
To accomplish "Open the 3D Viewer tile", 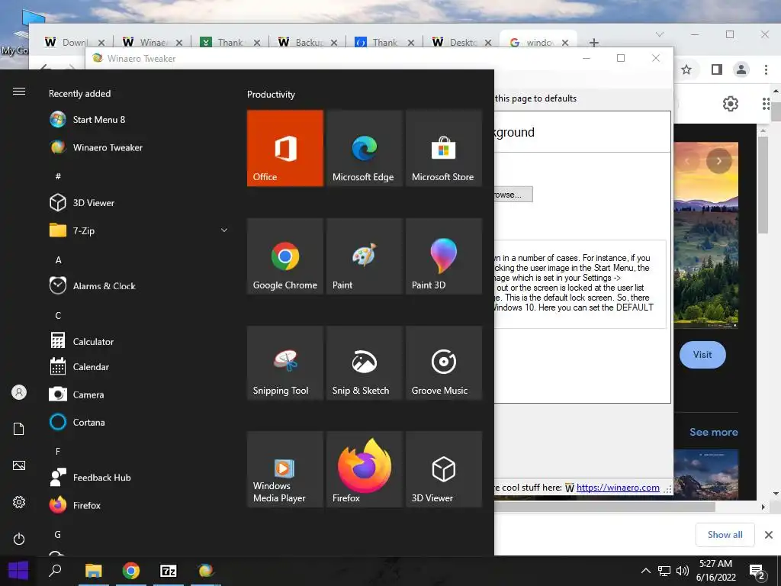I will pyautogui.click(x=444, y=469).
